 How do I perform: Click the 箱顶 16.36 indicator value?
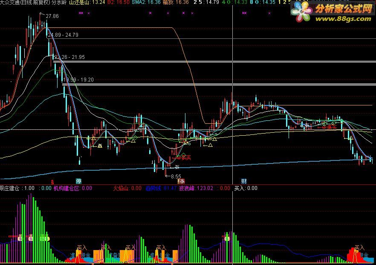pyautogui.click(x=176, y=3)
